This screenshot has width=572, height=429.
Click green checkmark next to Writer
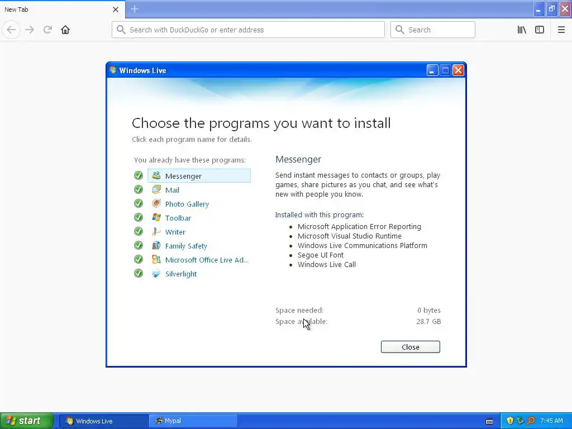pyautogui.click(x=139, y=231)
